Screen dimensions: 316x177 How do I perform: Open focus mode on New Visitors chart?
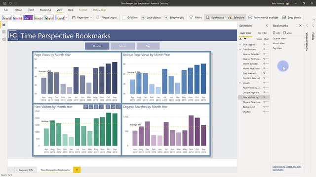(x=113, y=107)
